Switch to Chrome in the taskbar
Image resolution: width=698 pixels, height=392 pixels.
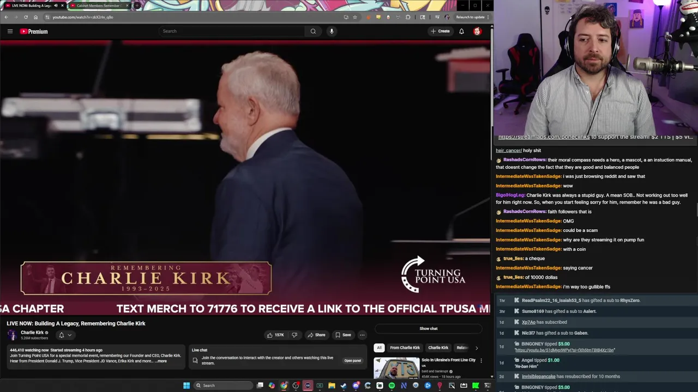click(x=284, y=385)
